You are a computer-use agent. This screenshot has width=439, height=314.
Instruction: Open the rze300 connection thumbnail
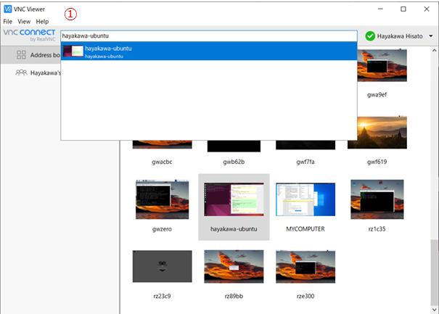(305, 267)
